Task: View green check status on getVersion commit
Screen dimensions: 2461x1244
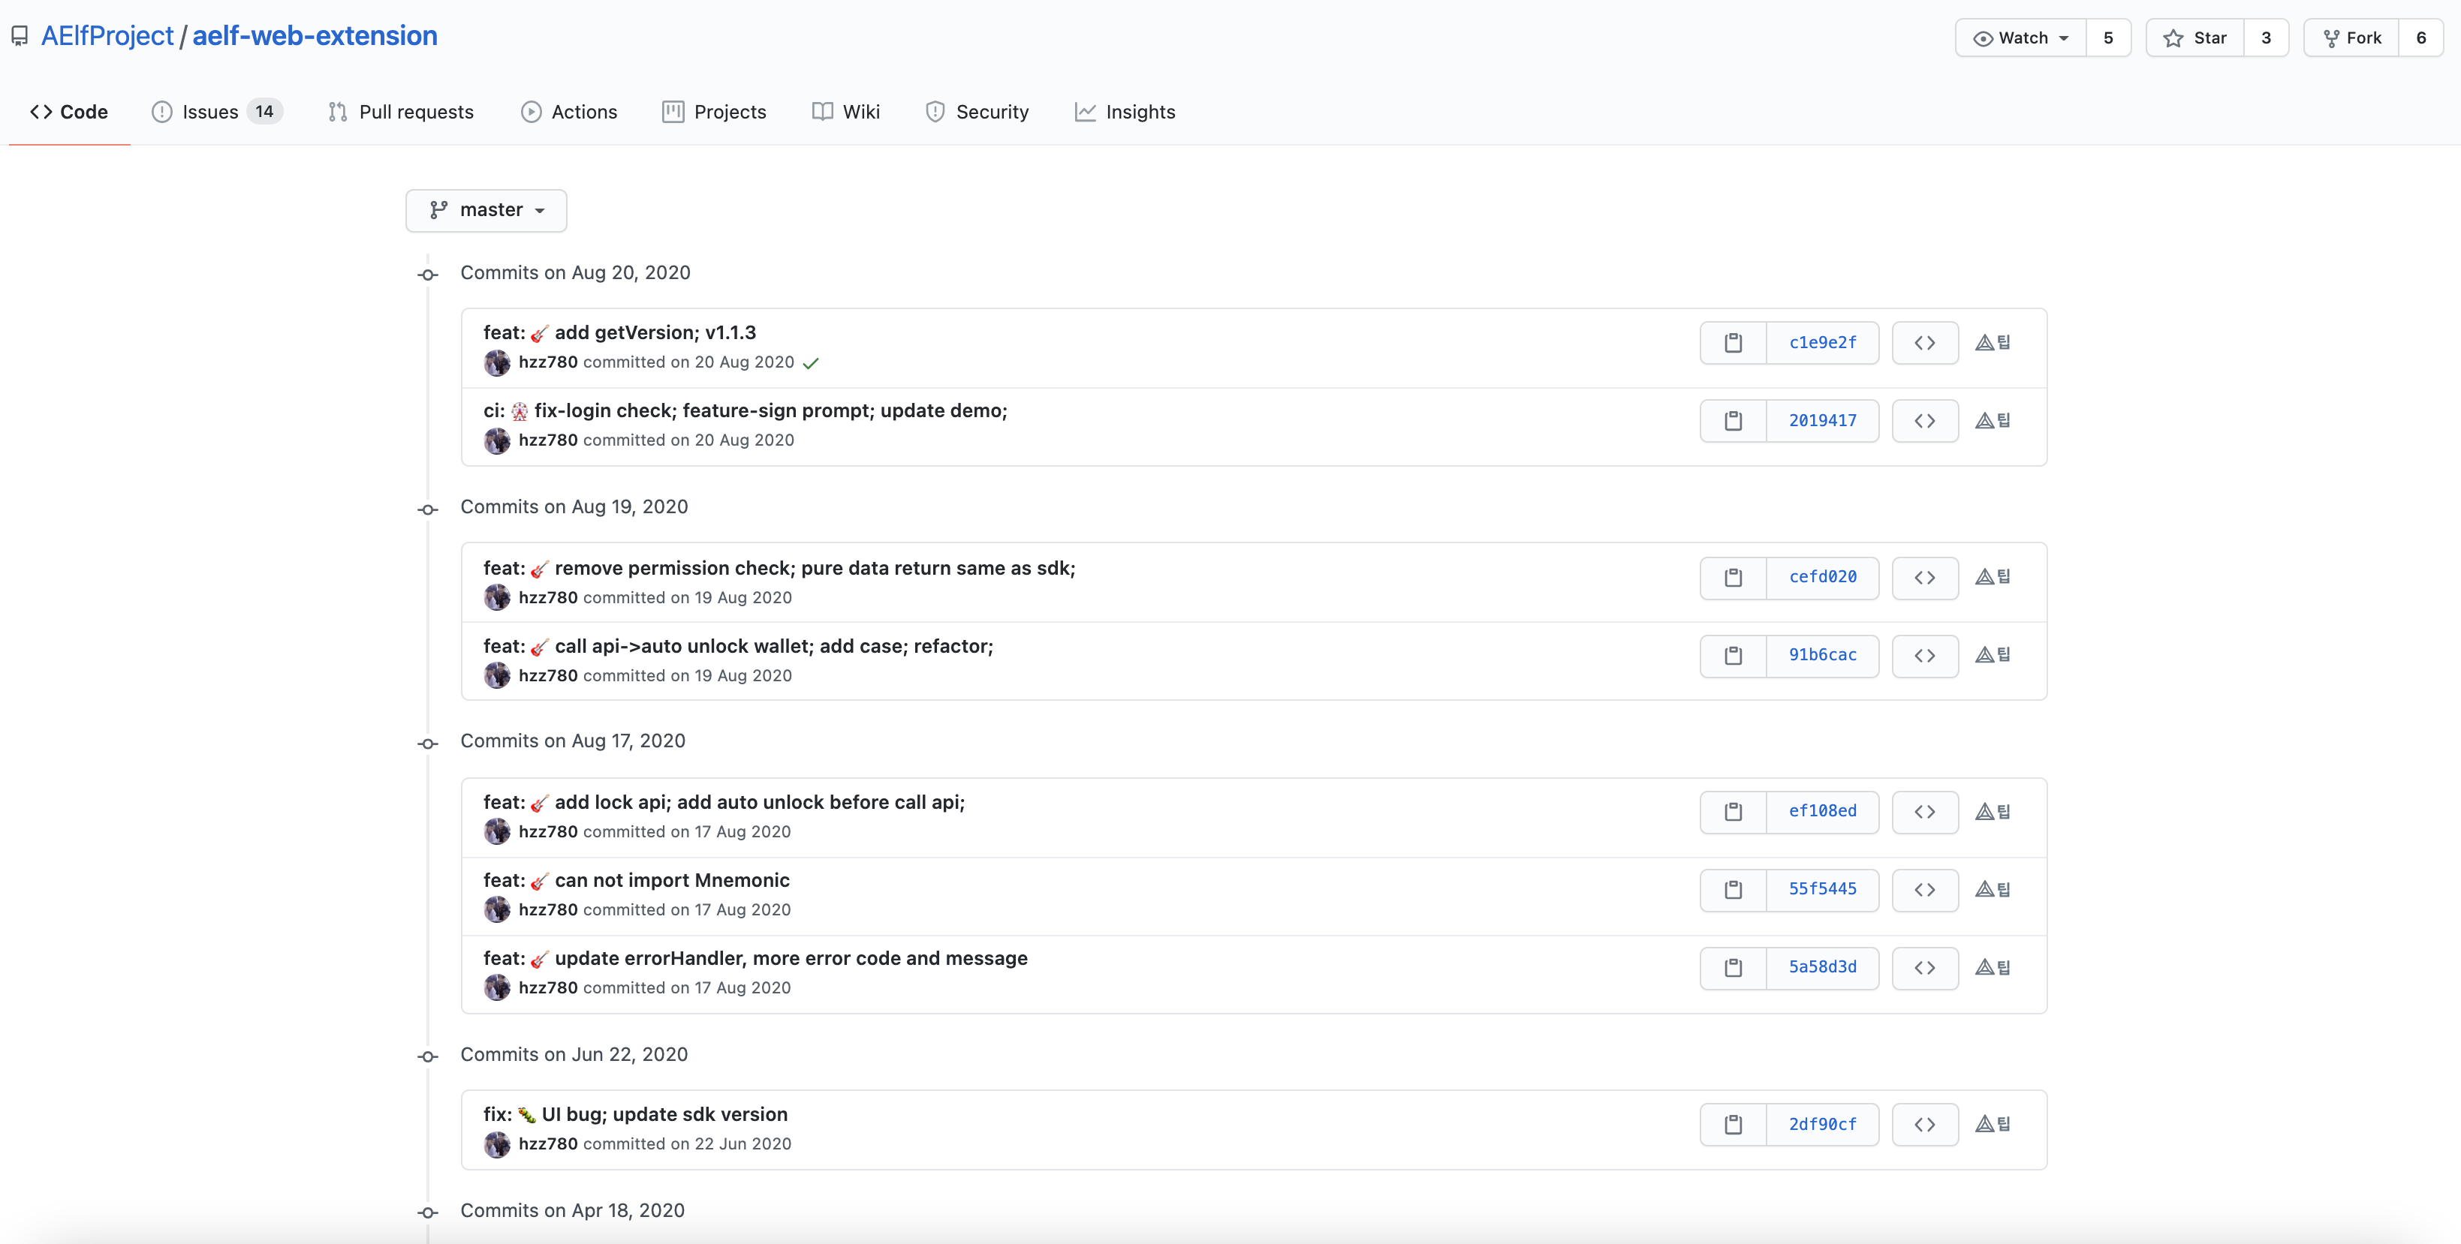Action: click(811, 364)
